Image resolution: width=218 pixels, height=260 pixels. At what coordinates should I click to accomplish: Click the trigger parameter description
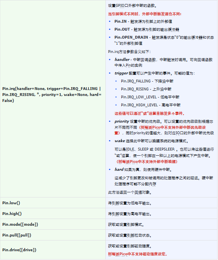155,73
